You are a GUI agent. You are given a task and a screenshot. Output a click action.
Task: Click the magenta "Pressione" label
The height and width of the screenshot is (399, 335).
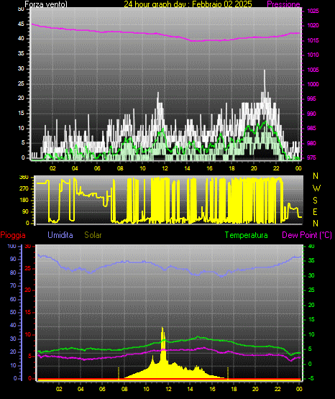tap(284, 4)
